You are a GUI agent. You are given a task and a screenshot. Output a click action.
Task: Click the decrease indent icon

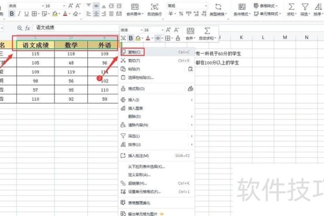[x=111, y=6]
